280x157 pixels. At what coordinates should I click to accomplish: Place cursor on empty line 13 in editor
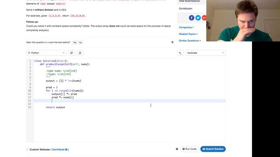pyautogui.click(x=129, y=101)
